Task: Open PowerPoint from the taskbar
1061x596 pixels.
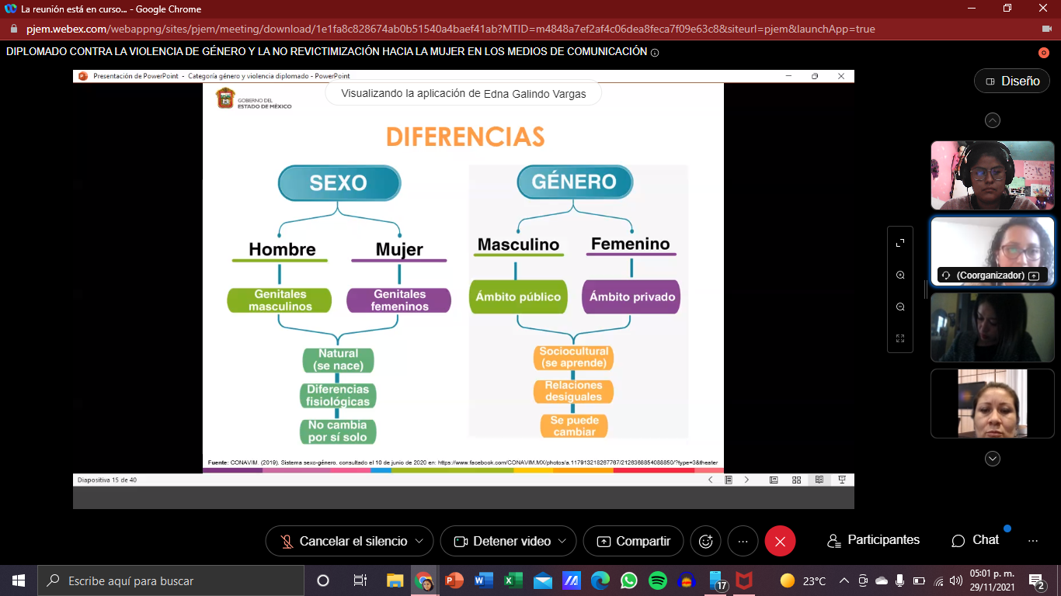Action: [x=454, y=580]
